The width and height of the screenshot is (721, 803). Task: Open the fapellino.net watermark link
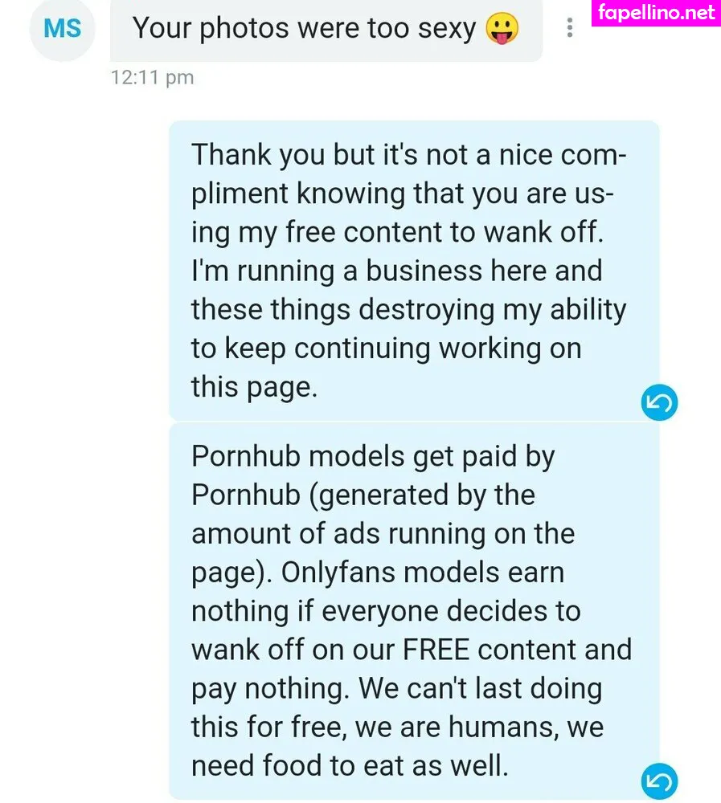coord(656,13)
